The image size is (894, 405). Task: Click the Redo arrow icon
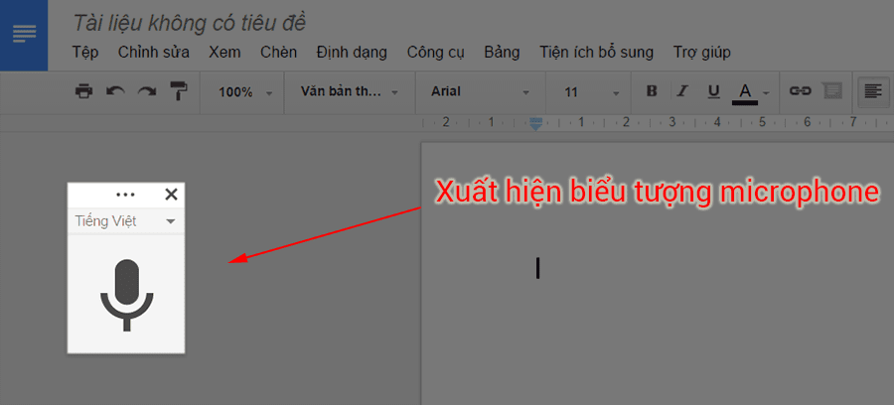(147, 91)
